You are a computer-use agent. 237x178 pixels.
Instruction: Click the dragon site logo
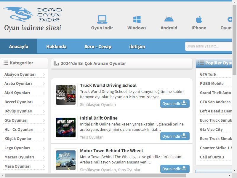pyautogui.click(x=33, y=19)
